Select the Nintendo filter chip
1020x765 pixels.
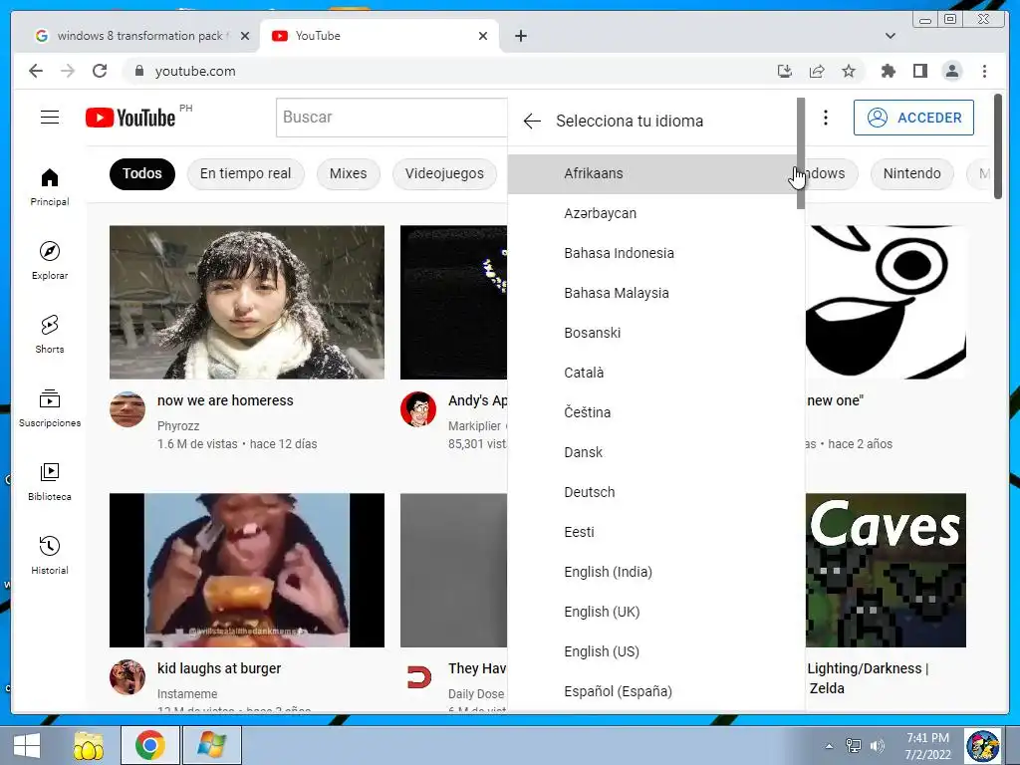911,173
